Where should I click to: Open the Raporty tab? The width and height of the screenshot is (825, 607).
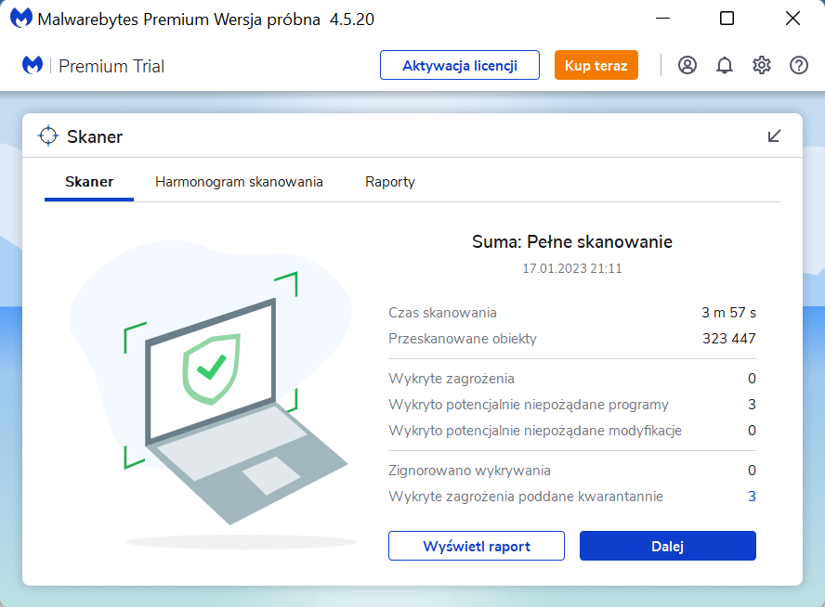[x=390, y=182]
